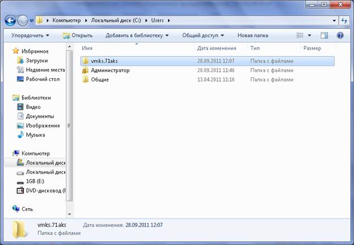Open the view options dropdown arrow
This screenshot has width=354, height=245.
310,35
